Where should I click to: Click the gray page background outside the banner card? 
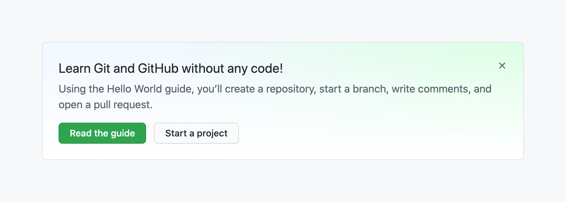(x=283, y=184)
